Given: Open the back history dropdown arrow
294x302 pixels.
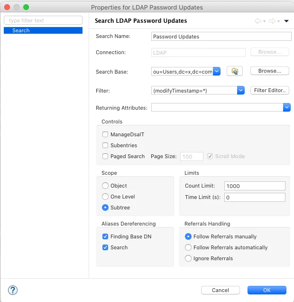Looking at the screenshot, I should (265, 21).
